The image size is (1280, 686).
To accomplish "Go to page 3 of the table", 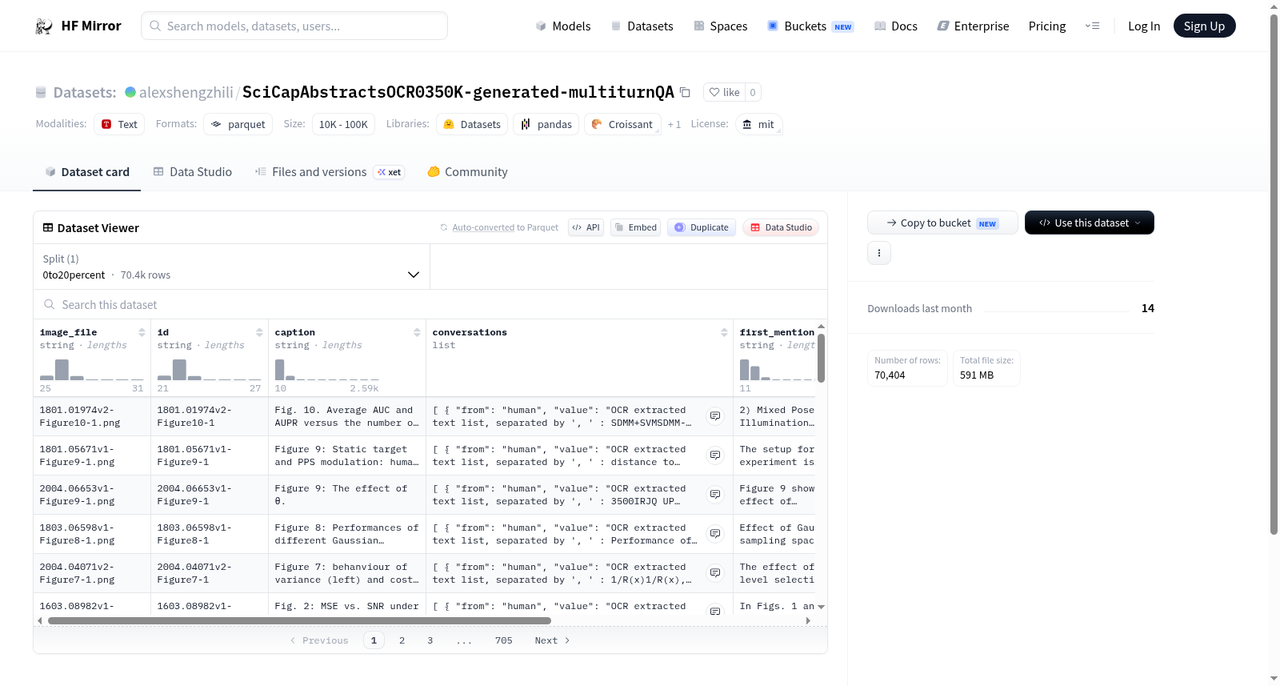I will point(430,640).
